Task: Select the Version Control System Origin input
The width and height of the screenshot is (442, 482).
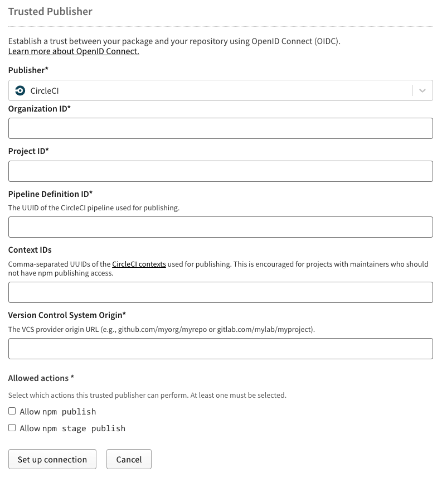Action: (221, 349)
